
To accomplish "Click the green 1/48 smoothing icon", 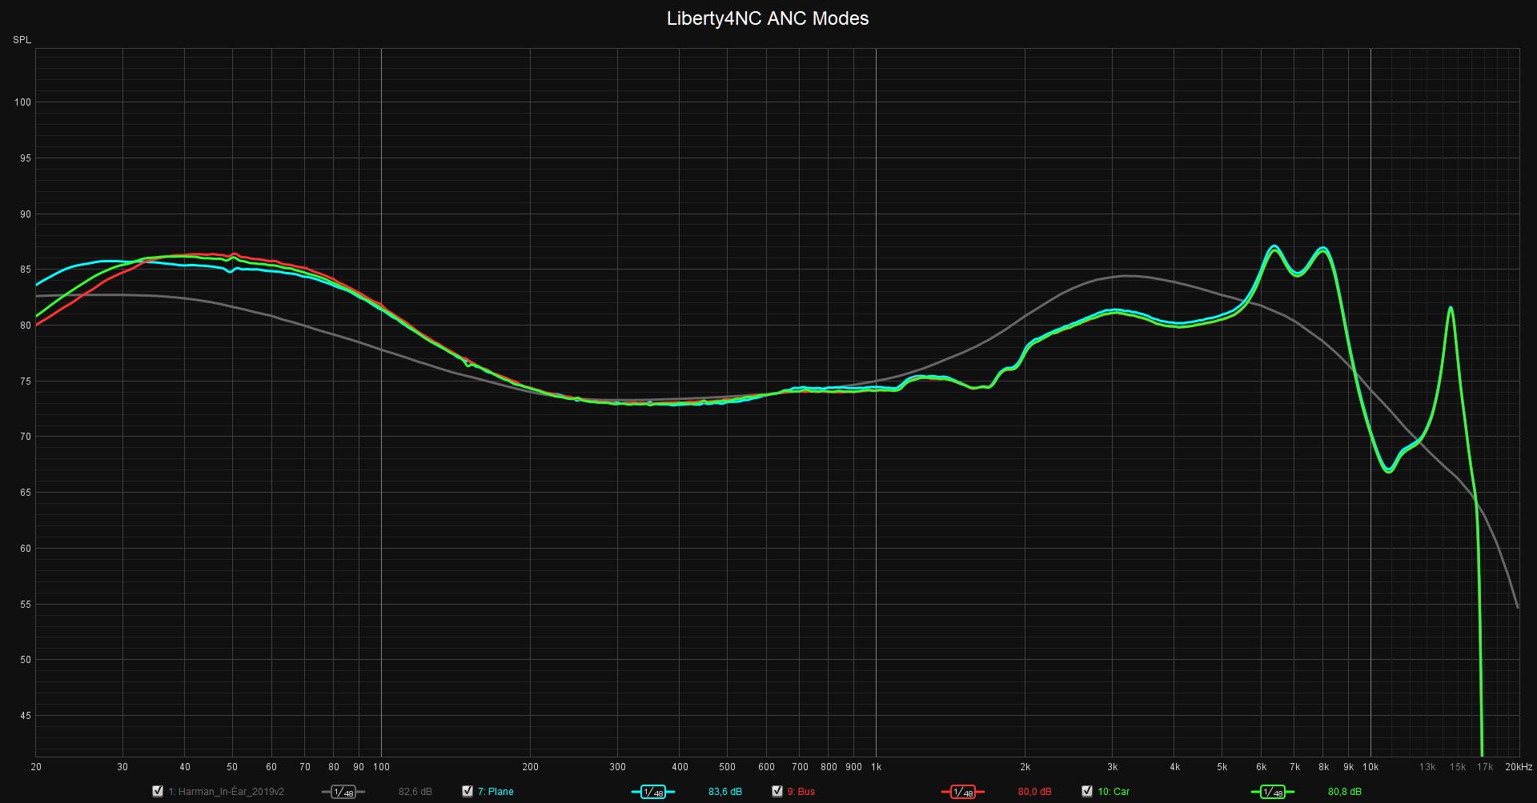I will (x=1273, y=792).
